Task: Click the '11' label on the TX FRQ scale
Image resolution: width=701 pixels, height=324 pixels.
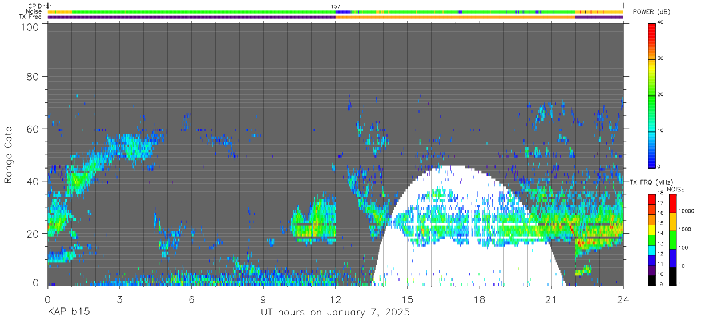Action: pos(660,264)
